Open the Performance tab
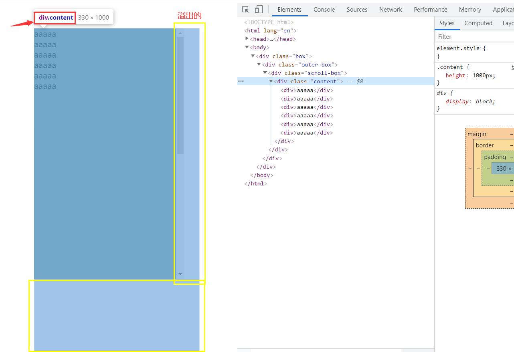Viewport: 514px width, 352px height. click(x=430, y=9)
